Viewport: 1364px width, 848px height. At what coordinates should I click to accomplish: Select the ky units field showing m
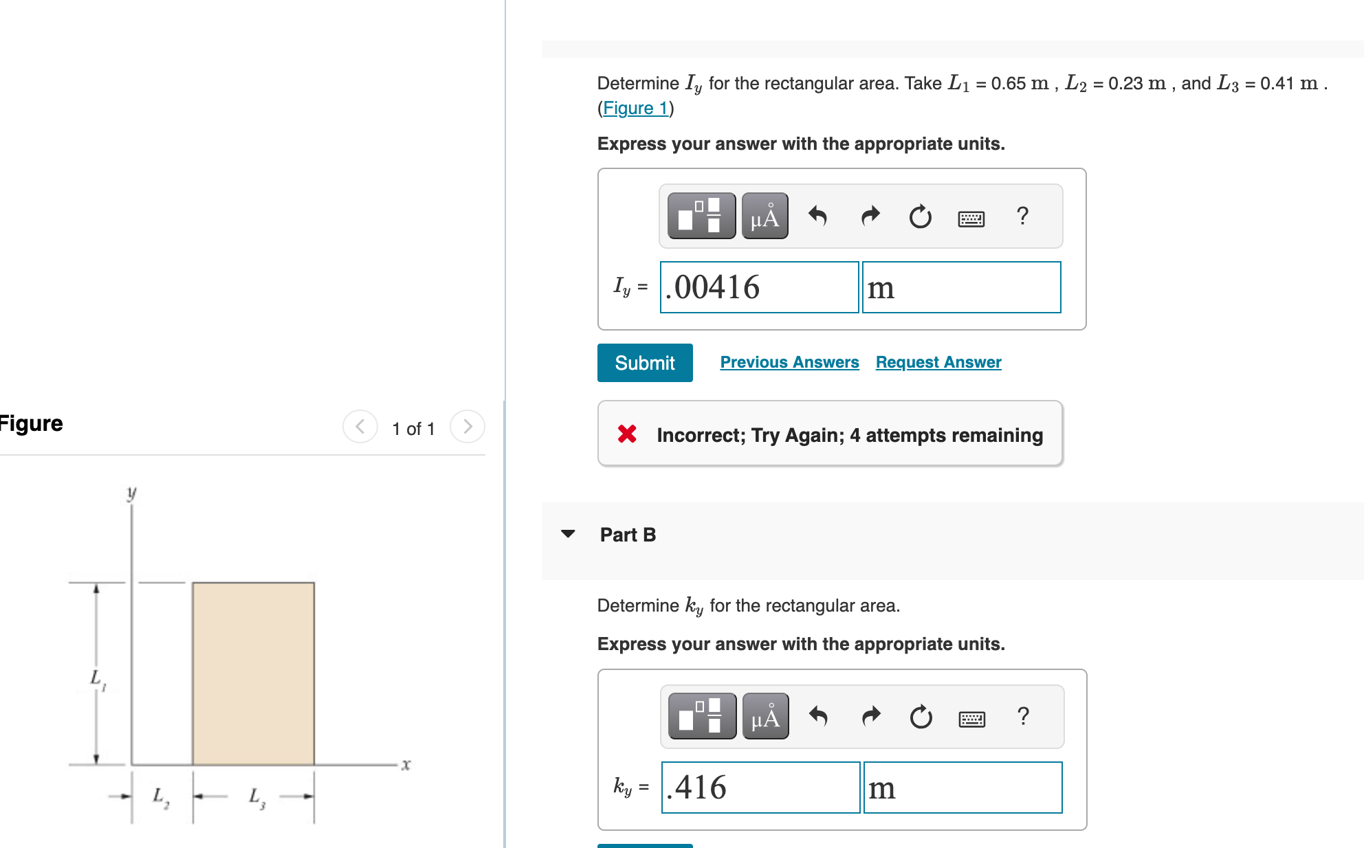tap(962, 787)
